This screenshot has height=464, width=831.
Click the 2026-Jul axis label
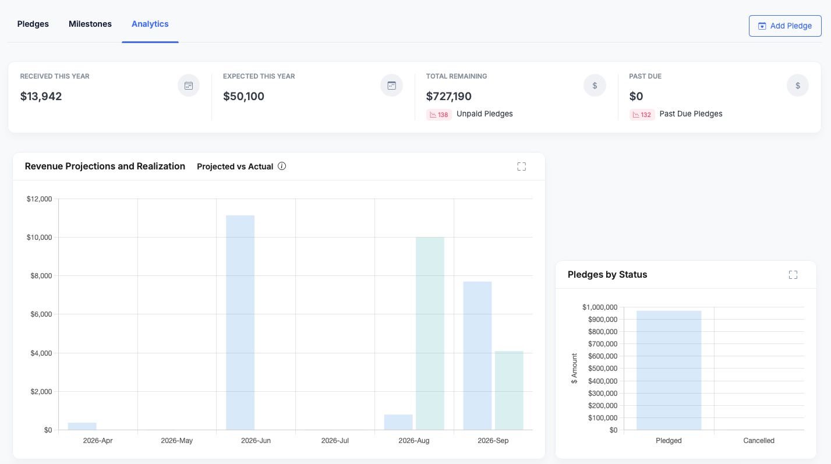335,441
